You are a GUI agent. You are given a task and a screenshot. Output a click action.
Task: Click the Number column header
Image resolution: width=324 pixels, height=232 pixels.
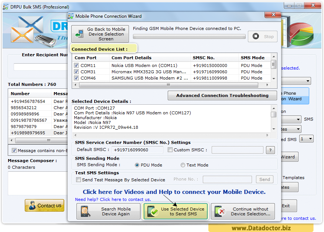click(30, 94)
